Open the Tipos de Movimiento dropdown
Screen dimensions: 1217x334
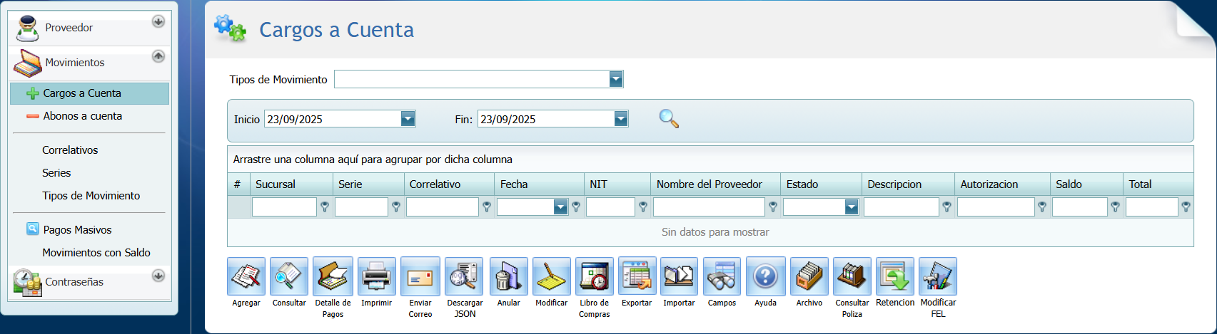coord(616,79)
